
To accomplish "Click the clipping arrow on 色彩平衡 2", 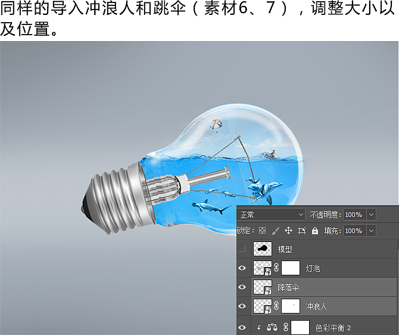I will point(259,328).
